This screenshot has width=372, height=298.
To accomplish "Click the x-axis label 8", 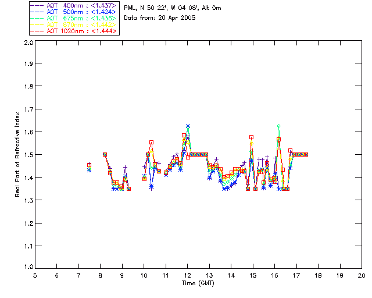I will [101, 275].
